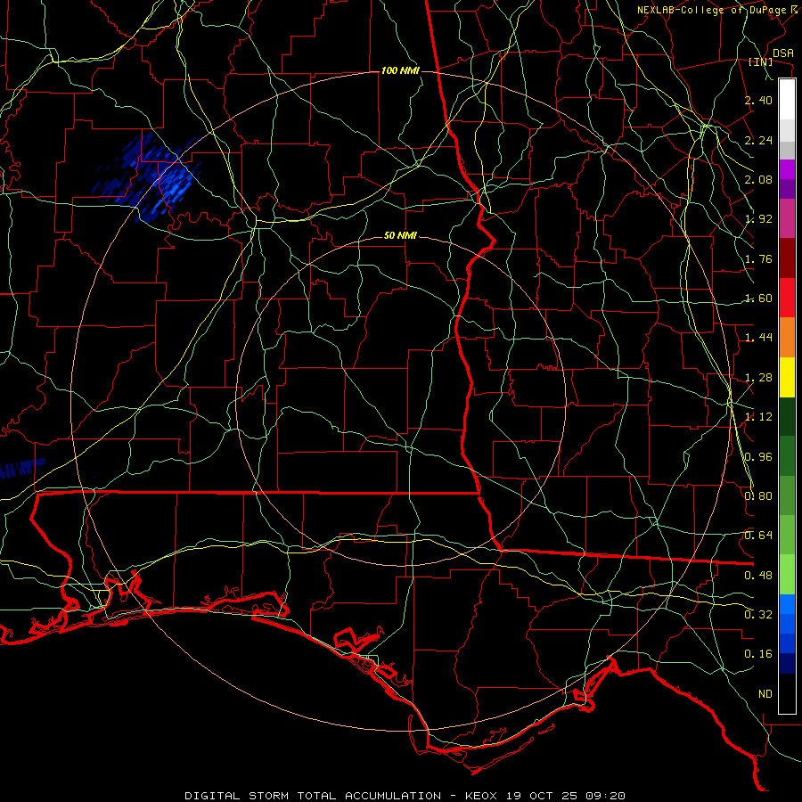Click the '1.60' legend value

(758, 299)
